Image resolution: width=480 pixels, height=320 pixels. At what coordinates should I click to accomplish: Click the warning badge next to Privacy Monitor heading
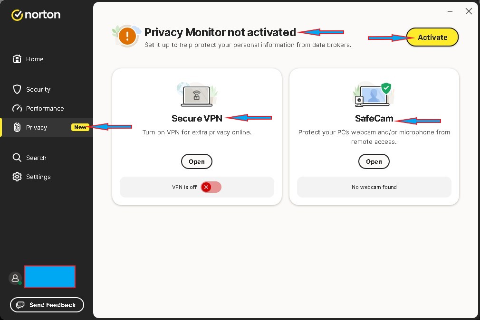pos(126,36)
